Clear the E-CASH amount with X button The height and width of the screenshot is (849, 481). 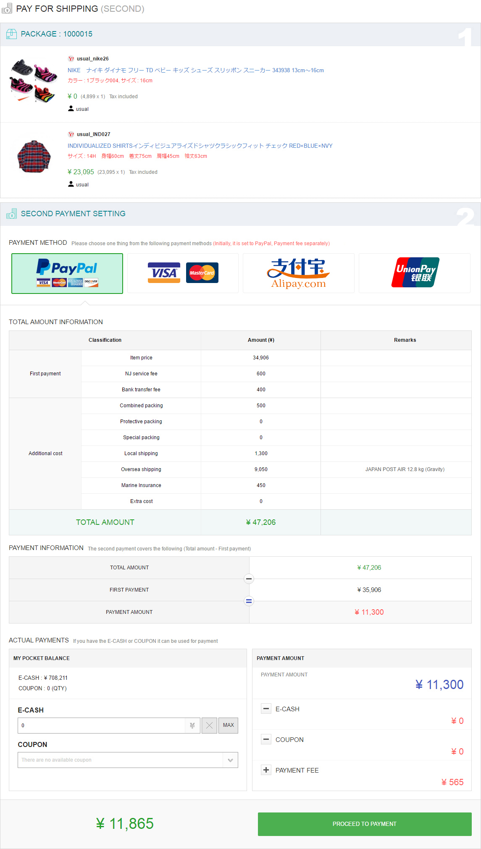[209, 725]
